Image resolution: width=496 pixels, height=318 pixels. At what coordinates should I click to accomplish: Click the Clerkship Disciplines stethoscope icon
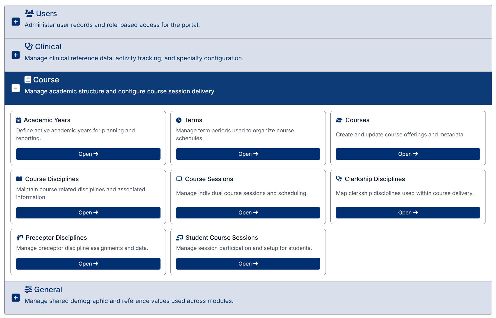(339, 179)
